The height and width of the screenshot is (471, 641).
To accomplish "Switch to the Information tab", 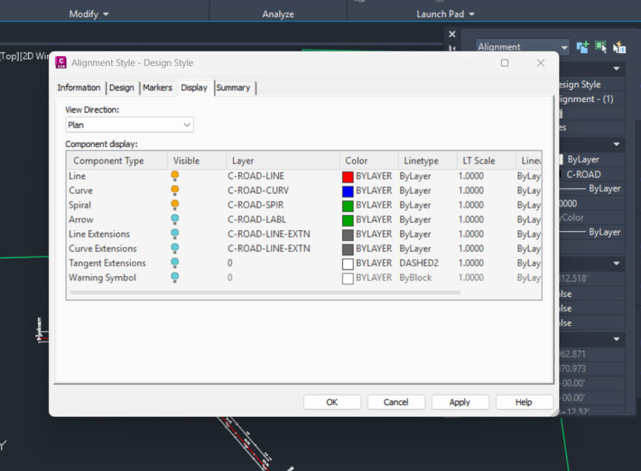I will click(79, 88).
